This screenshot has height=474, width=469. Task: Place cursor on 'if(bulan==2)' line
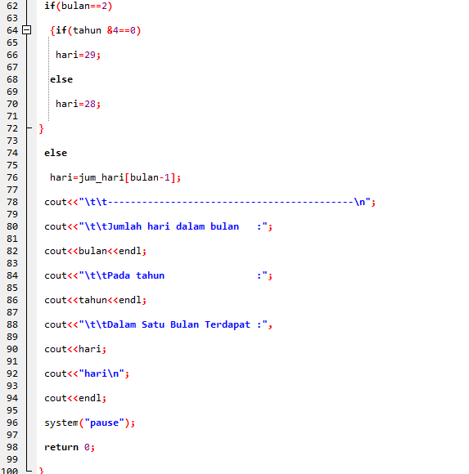[79, 6]
